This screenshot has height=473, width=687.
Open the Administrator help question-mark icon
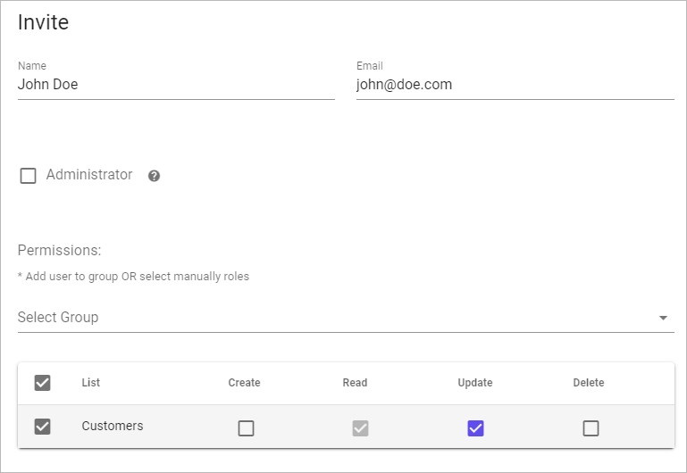tap(154, 176)
